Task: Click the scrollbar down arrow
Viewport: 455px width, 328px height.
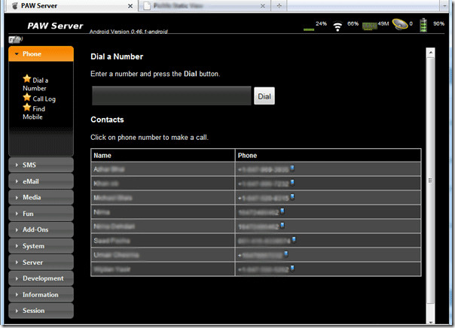Action: pos(430,322)
